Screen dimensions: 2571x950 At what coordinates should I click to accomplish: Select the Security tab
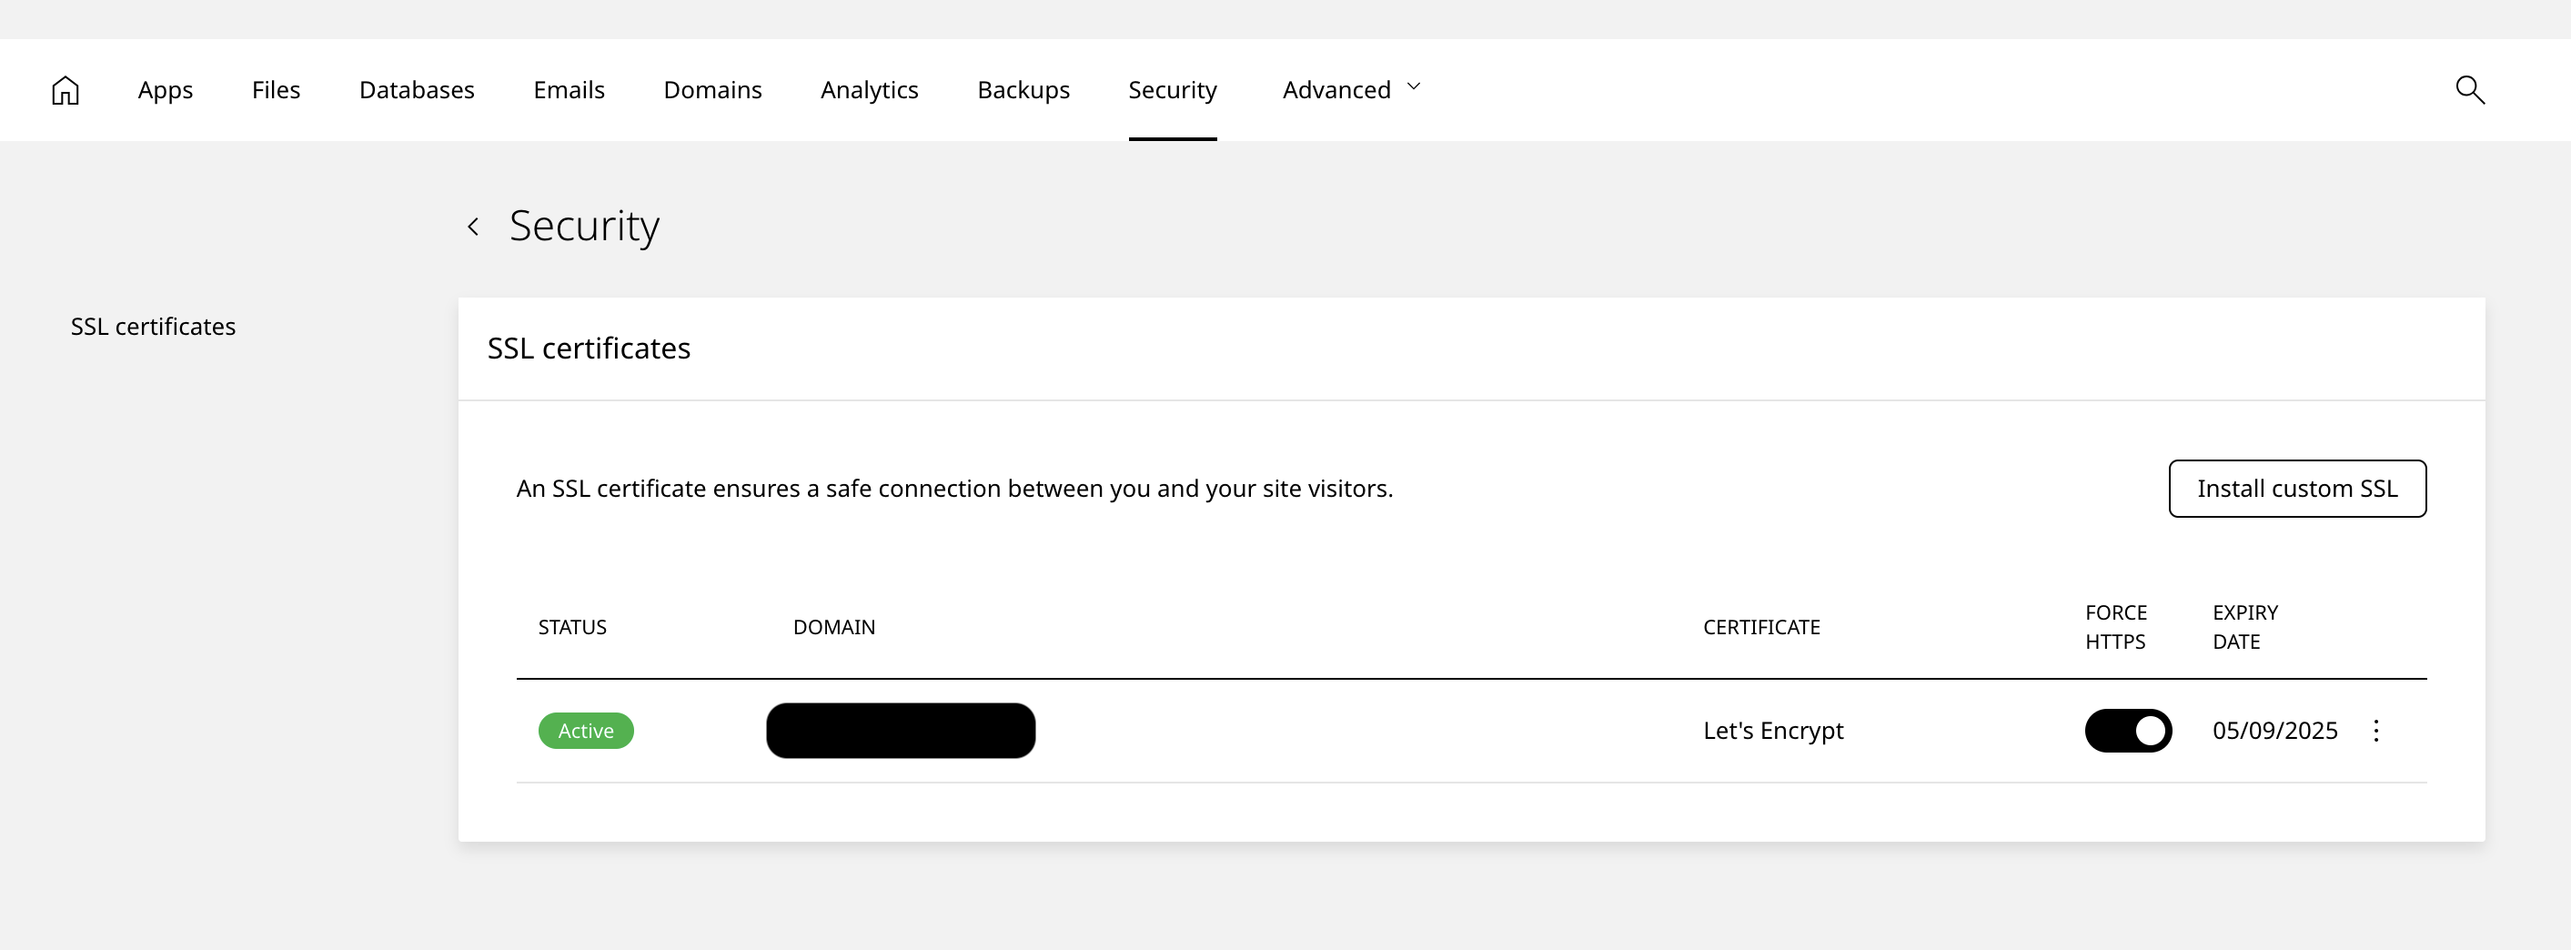click(1173, 90)
